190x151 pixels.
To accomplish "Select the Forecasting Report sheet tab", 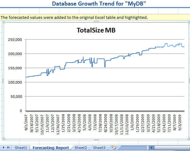I will pyautogui.click(x=51, y=148).
